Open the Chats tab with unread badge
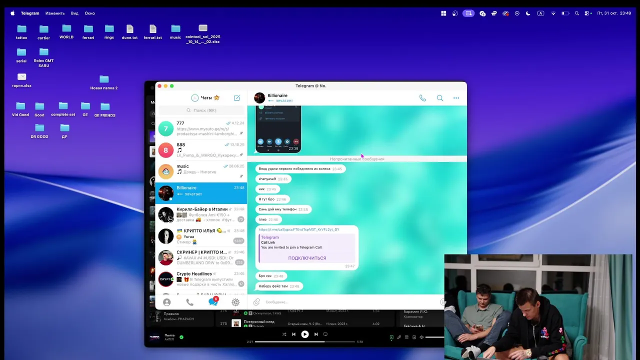 (x=213, y=301)
